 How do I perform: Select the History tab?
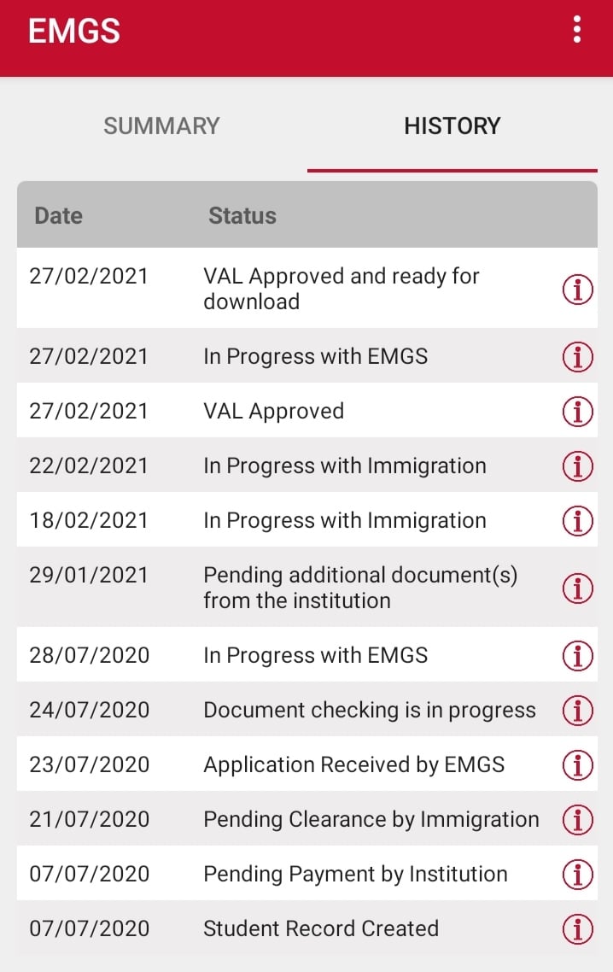tap(452, 126)
